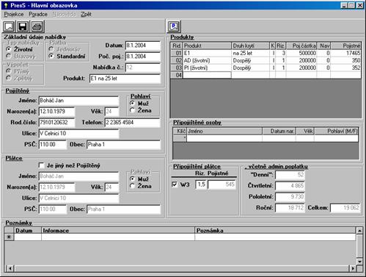This screenshot has height=277, width=366.
Task: Click the notes scrollbar down arrow
Action: 359,262
